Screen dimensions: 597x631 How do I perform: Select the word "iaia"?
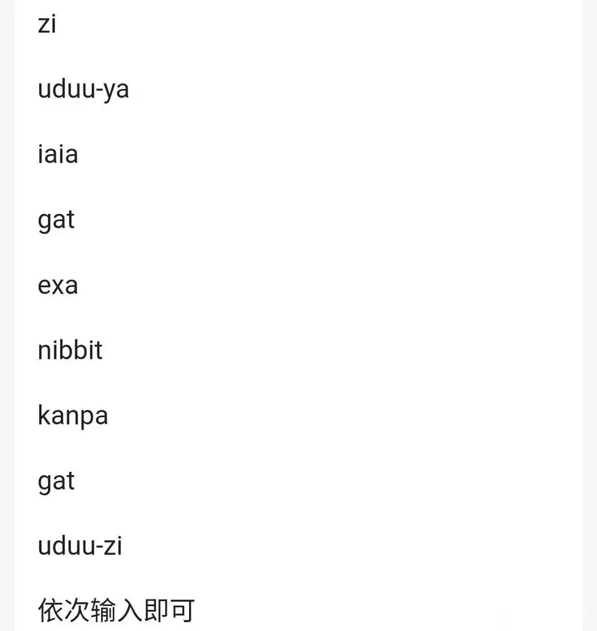pyautogui.click(x=58, y=154)
